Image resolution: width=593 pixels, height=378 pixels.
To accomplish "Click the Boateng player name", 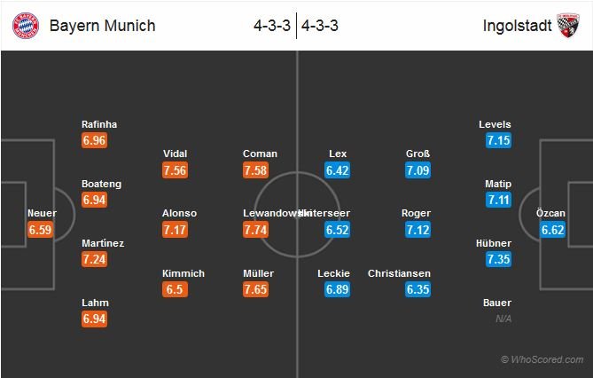I will pos(102,184).
